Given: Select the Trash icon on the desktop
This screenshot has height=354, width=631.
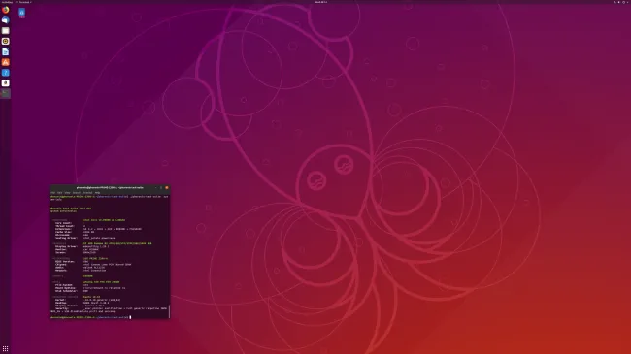Looking at the screenshot, I should coord(21,14).
